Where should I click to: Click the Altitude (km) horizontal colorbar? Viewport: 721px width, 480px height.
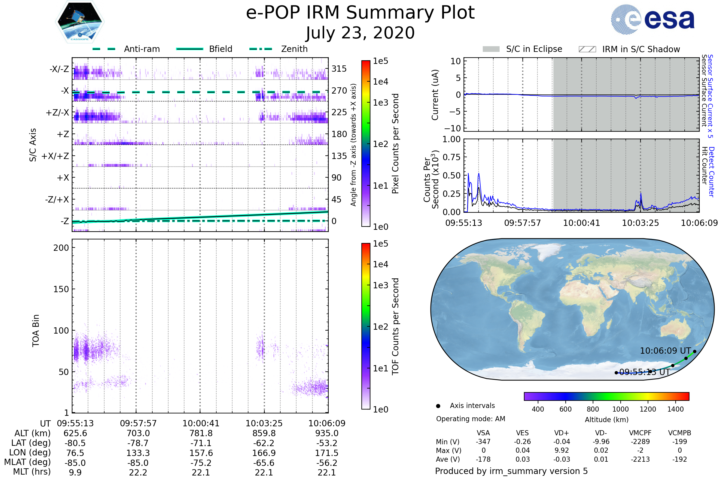point(606,396)
